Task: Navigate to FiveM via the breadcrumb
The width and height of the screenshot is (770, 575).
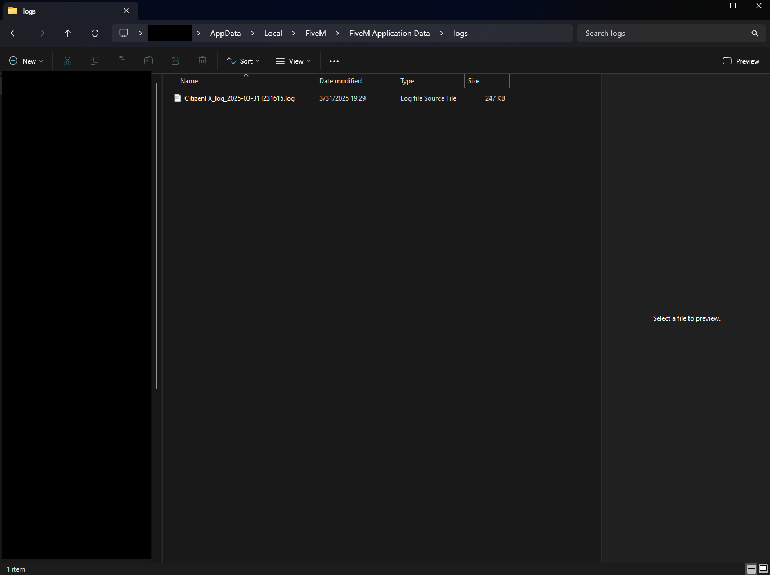Action: point(316,33)
